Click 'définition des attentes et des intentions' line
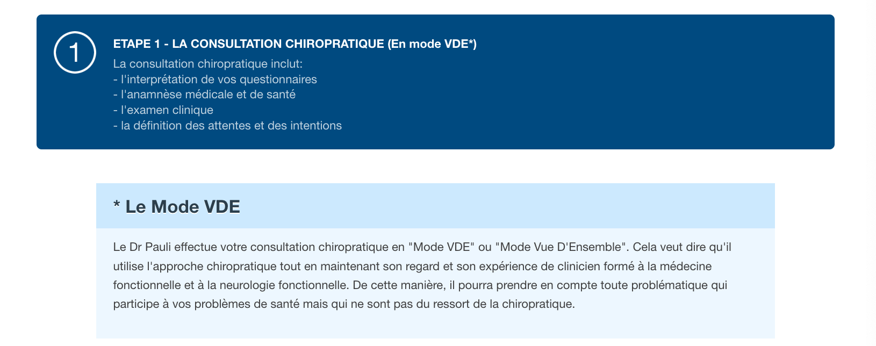 [227, 126]
